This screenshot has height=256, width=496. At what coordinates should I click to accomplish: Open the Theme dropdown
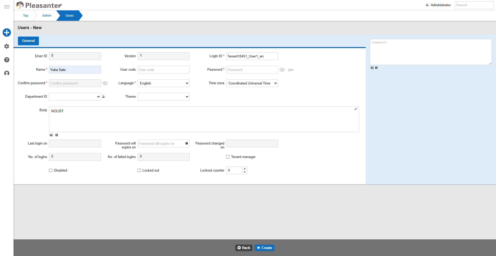[164, 97]
